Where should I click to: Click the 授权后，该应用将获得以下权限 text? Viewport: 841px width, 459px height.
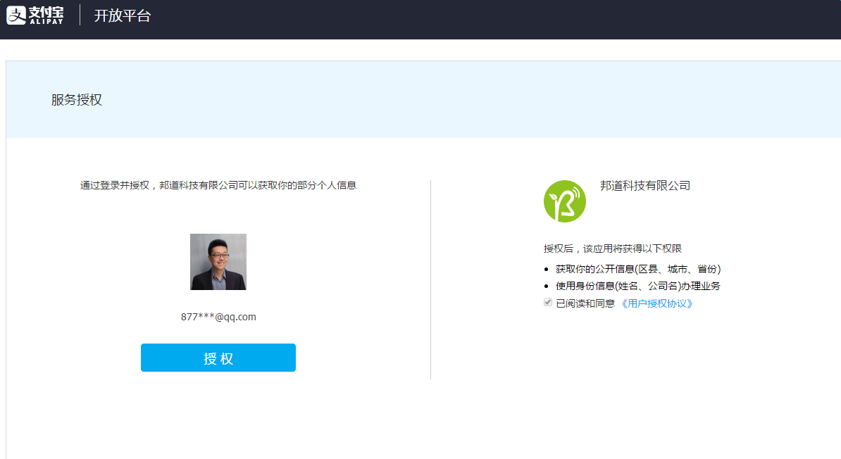click(613, 249)
